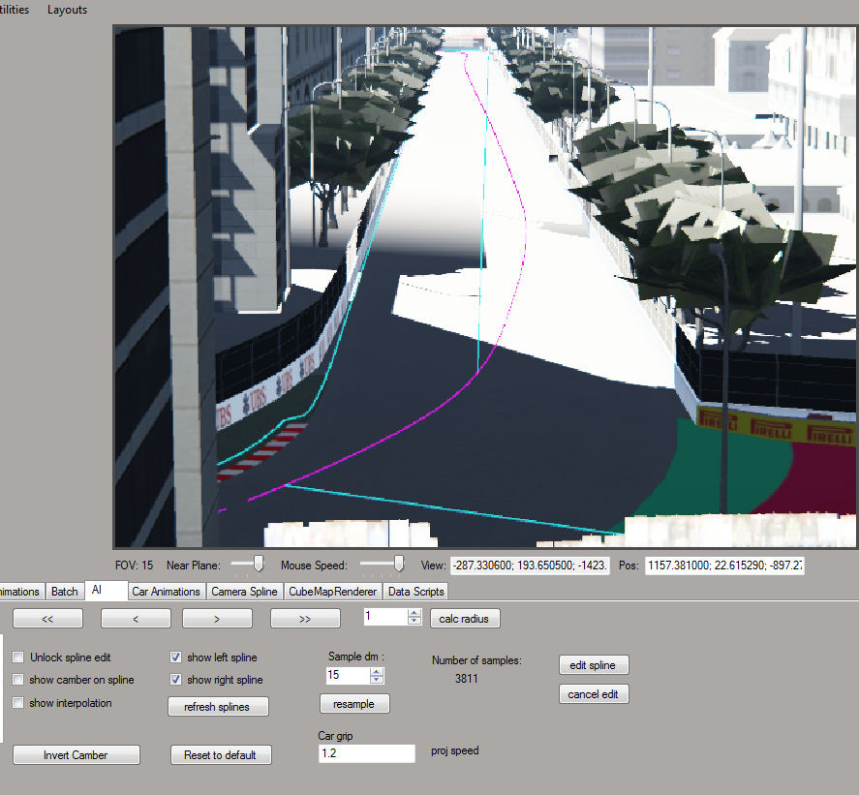The width and height of the screenshot is (859, 795).
Task: Enable Unlock spline edit checkbox
Action: [x=19, y=657]
